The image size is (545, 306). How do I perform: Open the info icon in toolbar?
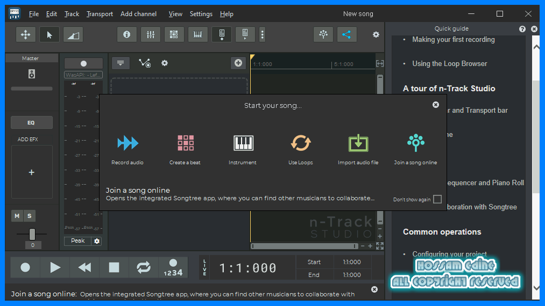pos(127,34)
